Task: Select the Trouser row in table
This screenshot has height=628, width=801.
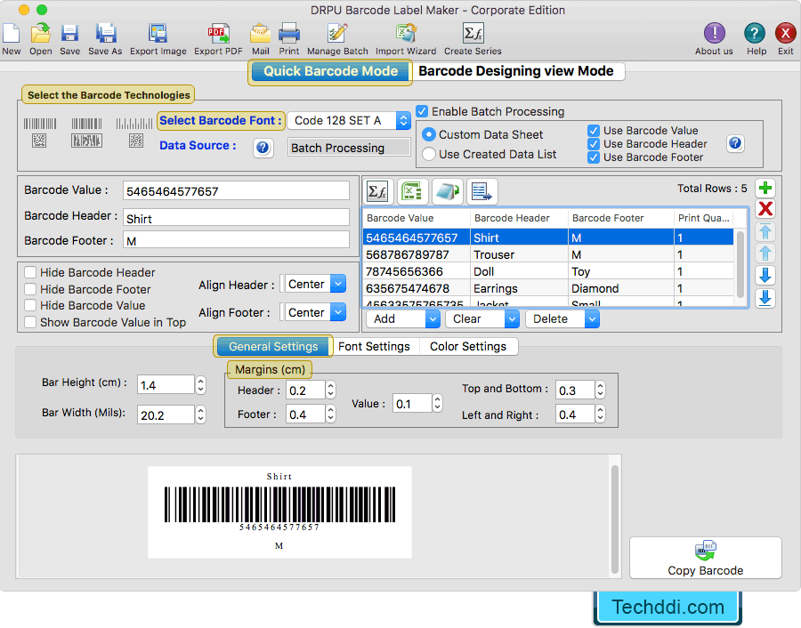Action: pos(548,254)
